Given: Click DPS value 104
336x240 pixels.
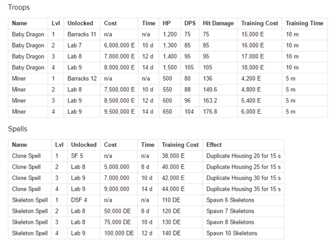Looking at the screenshot, I should click(x=189, y=112).
